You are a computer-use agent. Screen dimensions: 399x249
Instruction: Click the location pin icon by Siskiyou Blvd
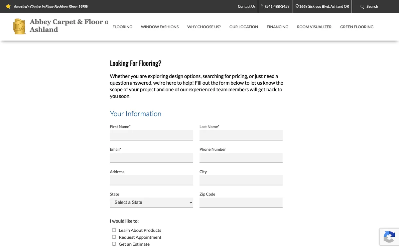coord(297,6)
